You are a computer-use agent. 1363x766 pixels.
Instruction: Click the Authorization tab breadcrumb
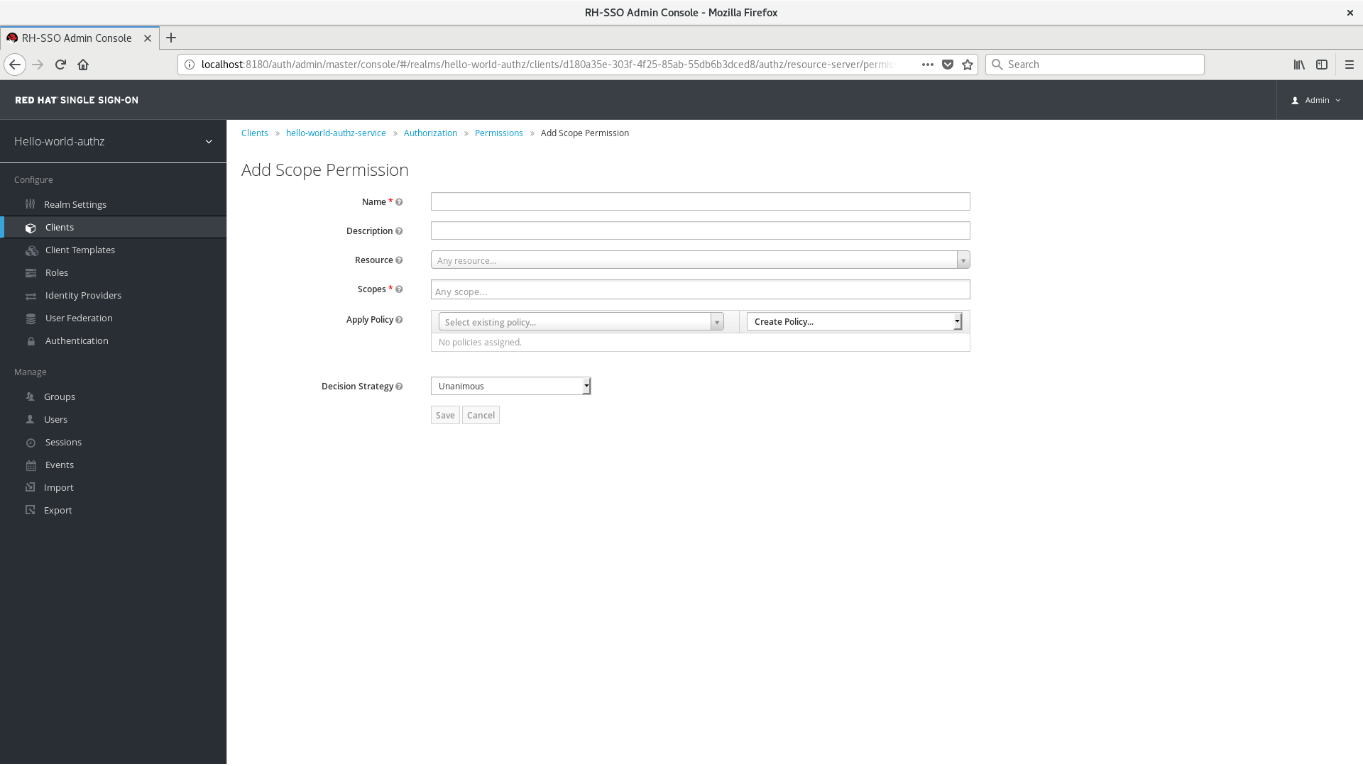point(429,133)
